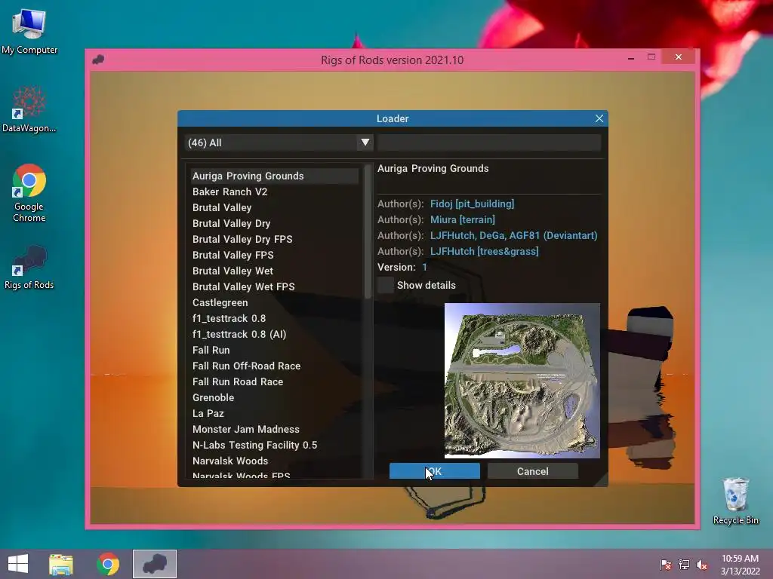Viewport: 773px width, 579px height.
Task: Click the search field in the Loader
Action: (489, 142)
